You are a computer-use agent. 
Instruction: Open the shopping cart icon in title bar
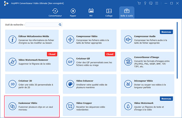point(139,3)
